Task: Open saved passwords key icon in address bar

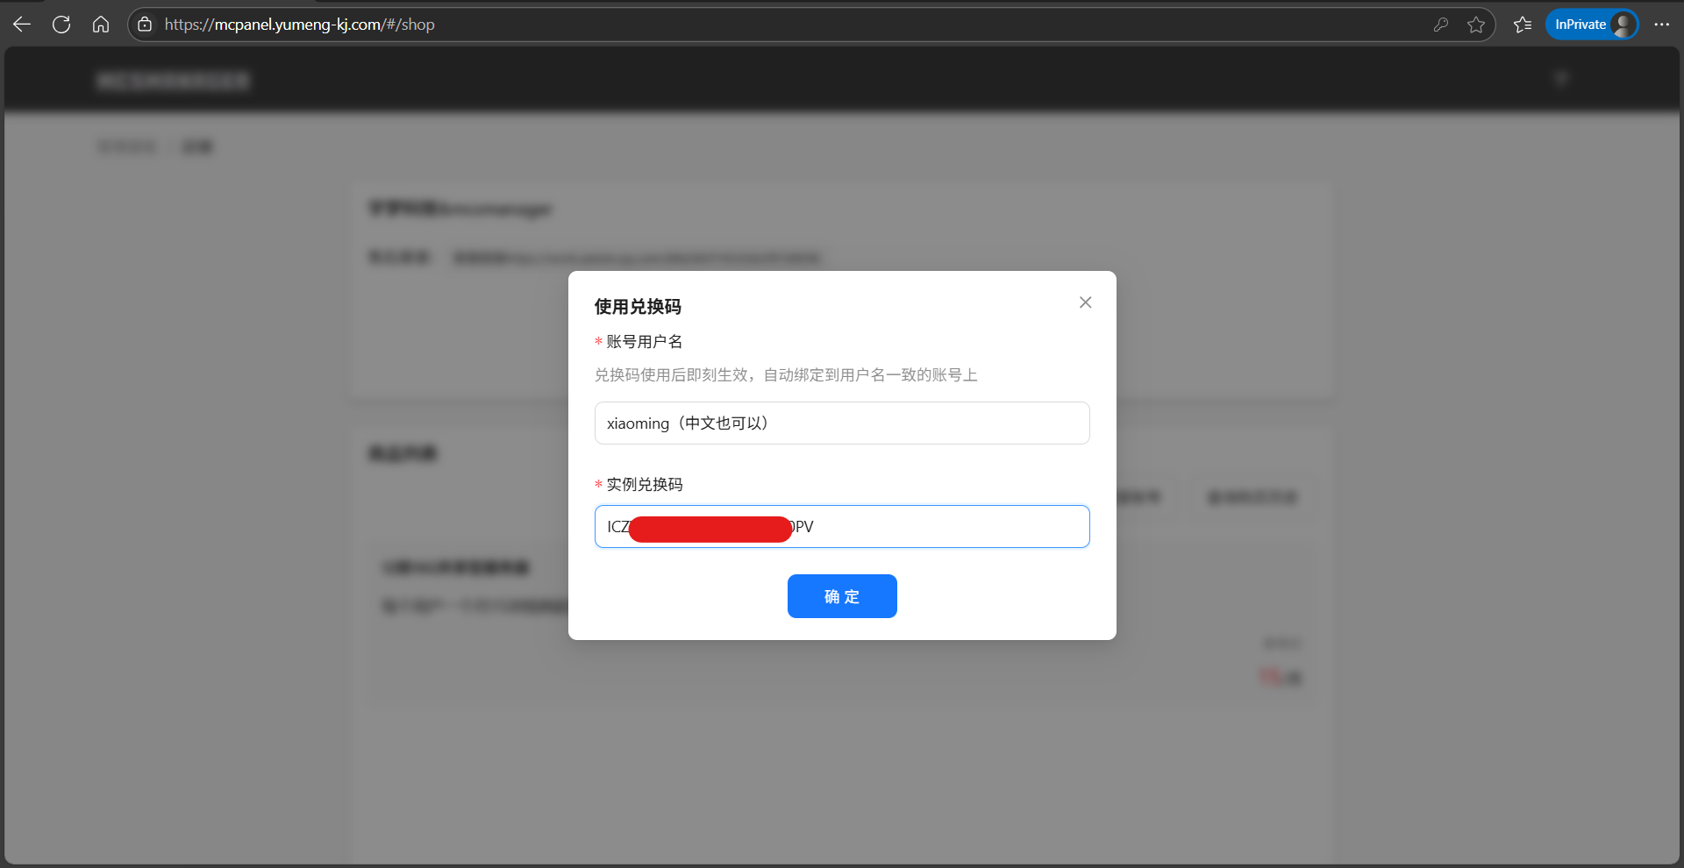Action: 1440,25
